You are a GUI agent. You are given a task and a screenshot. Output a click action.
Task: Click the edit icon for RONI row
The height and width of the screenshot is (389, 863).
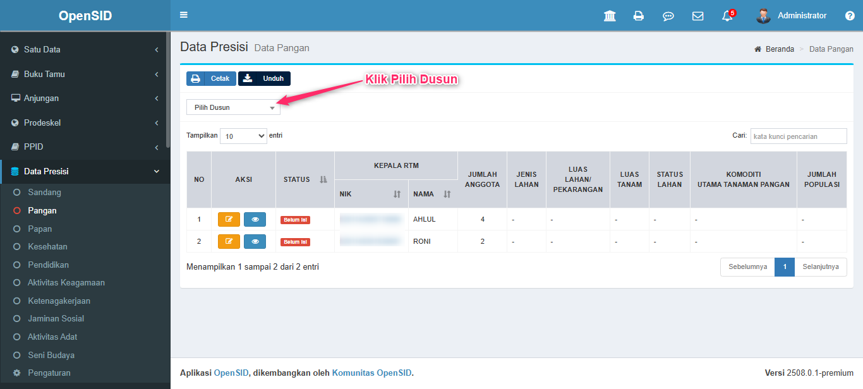coord(229,241)
